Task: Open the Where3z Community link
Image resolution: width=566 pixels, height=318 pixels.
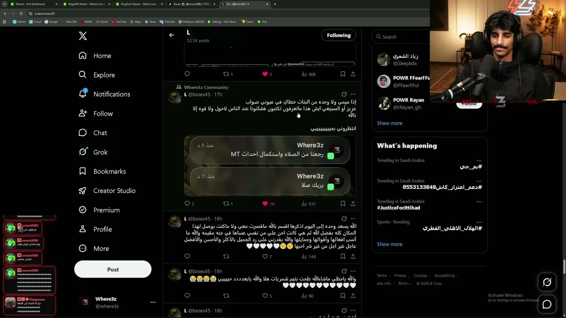Action: pos(206,87)
